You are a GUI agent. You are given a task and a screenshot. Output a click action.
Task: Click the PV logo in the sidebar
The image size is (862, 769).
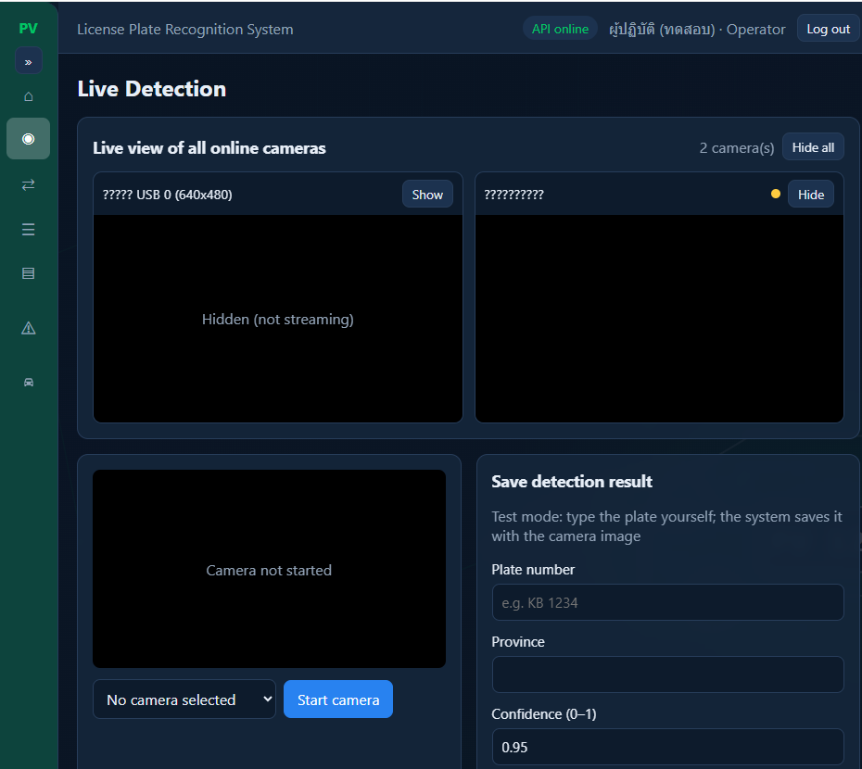coord(28,29)
